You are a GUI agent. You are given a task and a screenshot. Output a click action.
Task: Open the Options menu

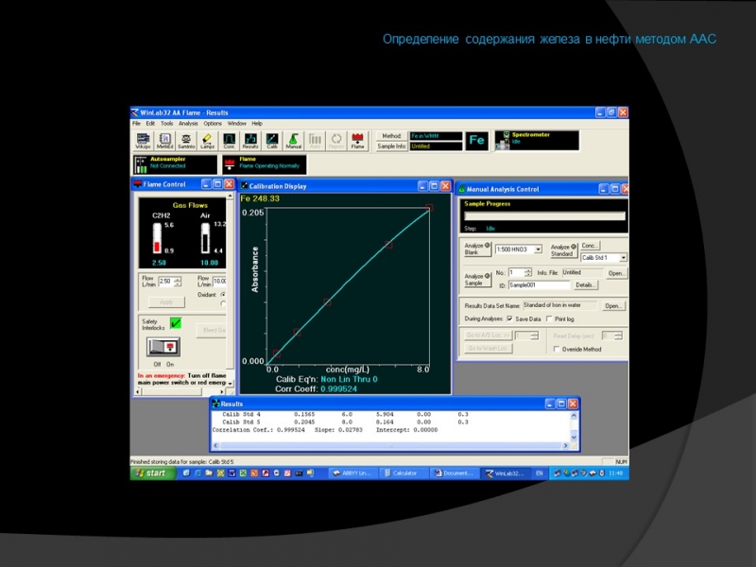pyautogui.click(x=212, y=124)
